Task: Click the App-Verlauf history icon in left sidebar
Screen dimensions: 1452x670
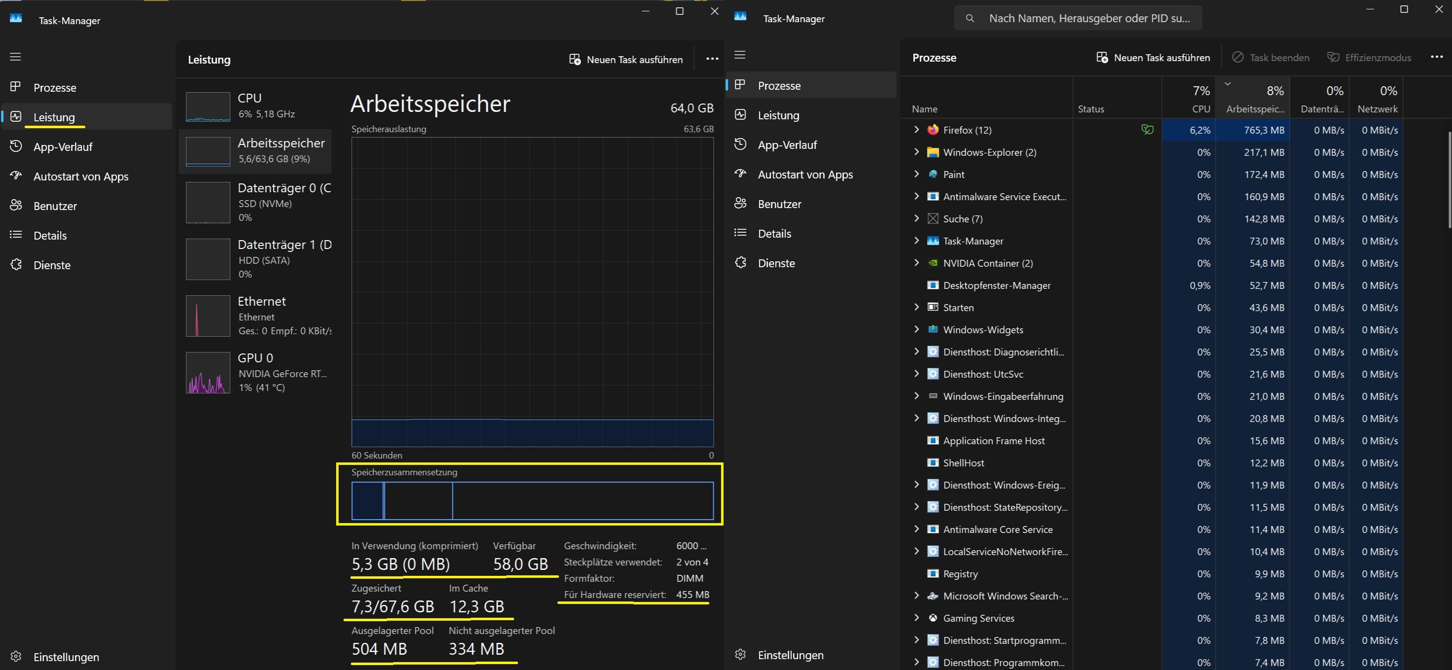Action: coord(16,146)
